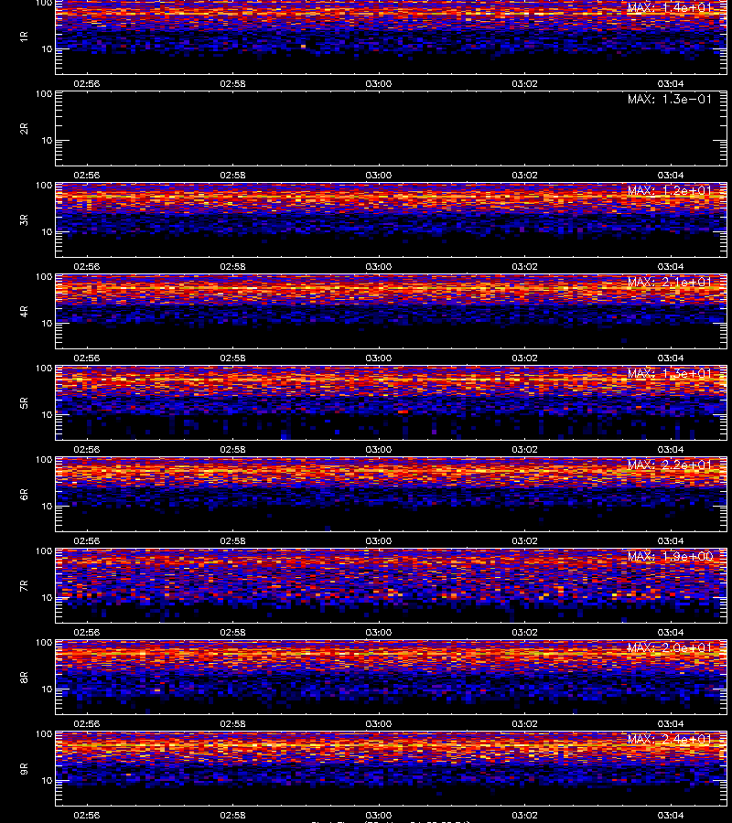Click the 03:02 tick label of panel 4R
The width and height of the screenshot is (732, 823).
(x=524, y=358)
